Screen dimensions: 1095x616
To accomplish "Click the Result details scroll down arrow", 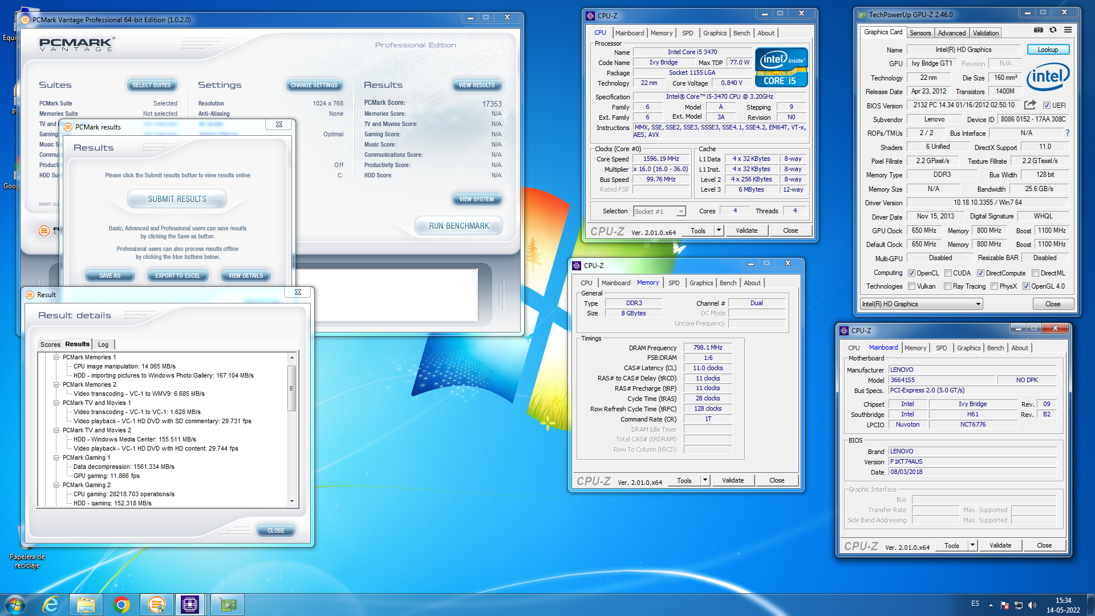I will [291, 501].
